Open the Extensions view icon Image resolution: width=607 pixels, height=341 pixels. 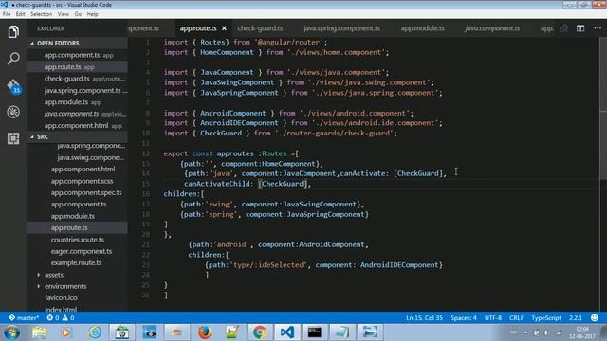[13, 138]
